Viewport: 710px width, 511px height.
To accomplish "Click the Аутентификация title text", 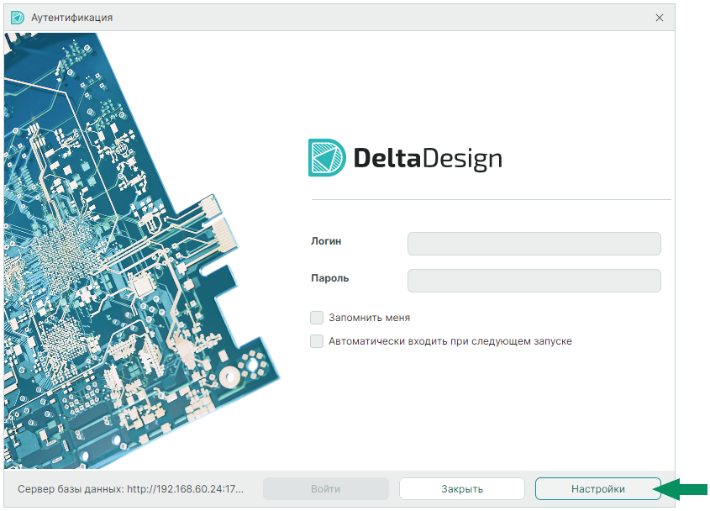I will click(x=71, y=17).
